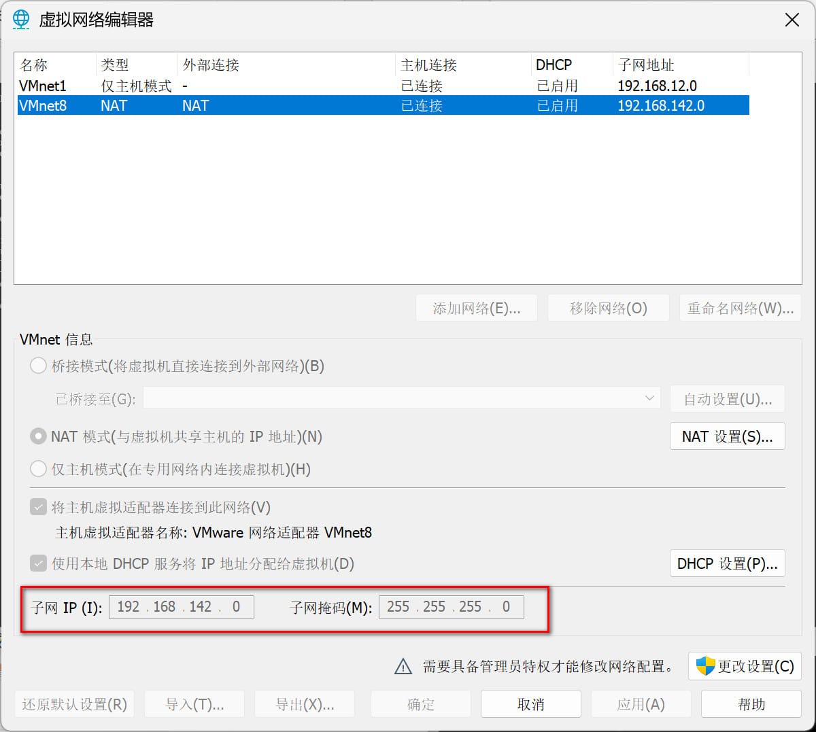Image resolution: width=816 pixels, height=732 pixels.
Task: Select the 桥接模式 radio button
Action: click(38, 366)
